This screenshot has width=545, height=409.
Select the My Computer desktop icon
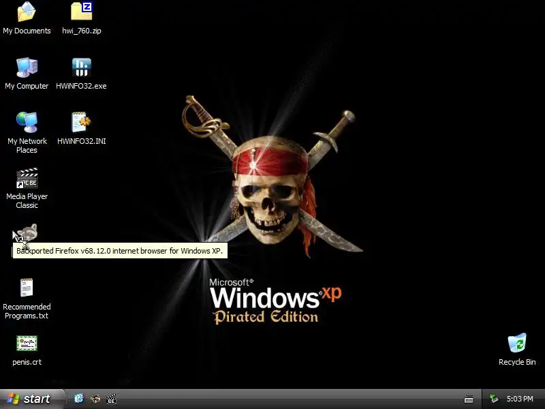point(27,67)
